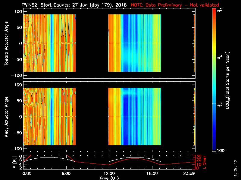Click the 12:00 tick on the time axis
This screenshot has width=241, height=180.
click(x=108, y=173)
